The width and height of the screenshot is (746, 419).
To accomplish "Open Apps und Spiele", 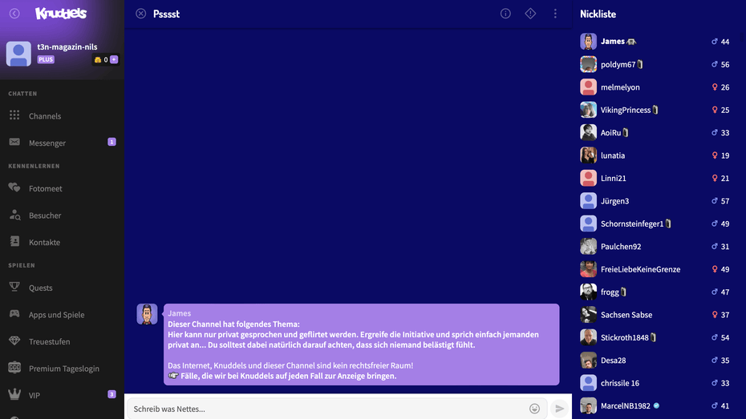I will (x=56, y=315).
